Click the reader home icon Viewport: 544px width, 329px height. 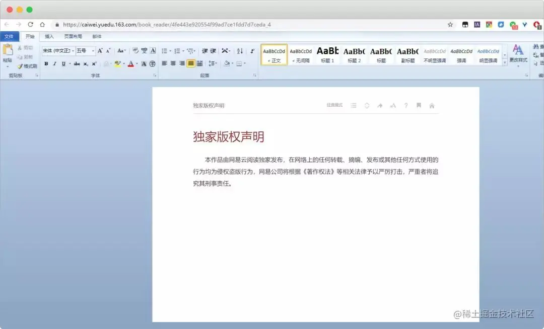[x=432, y=106]
